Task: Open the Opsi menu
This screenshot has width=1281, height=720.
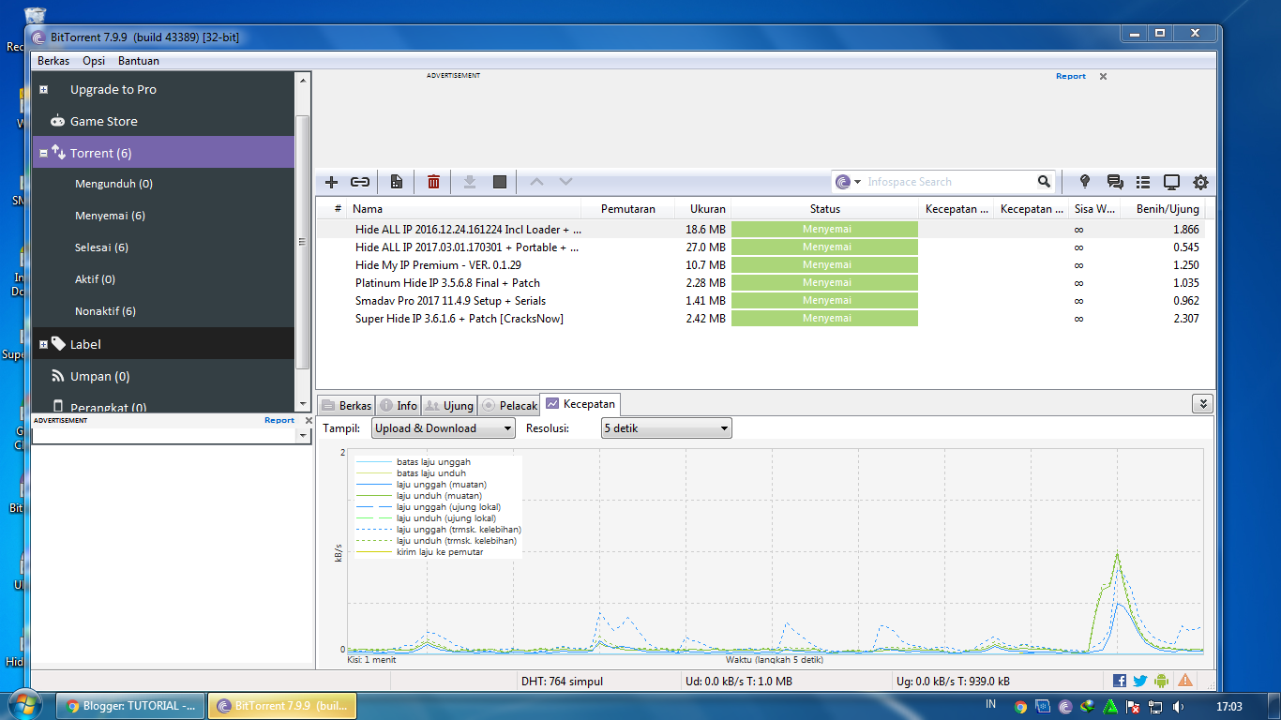Action: pos(93,60)
